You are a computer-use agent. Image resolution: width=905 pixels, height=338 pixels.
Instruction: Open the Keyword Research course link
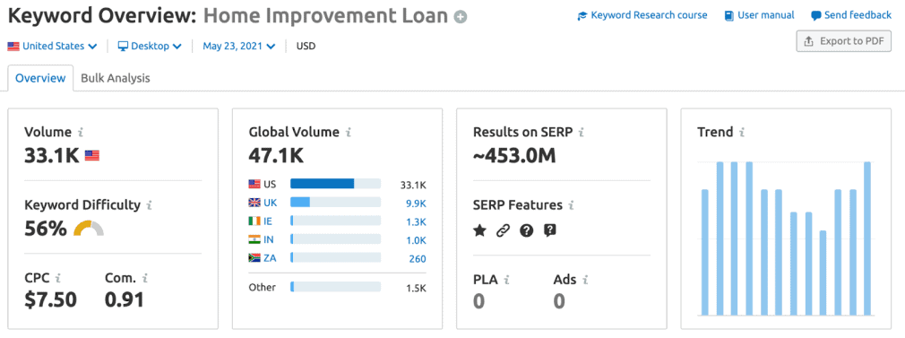642,15
